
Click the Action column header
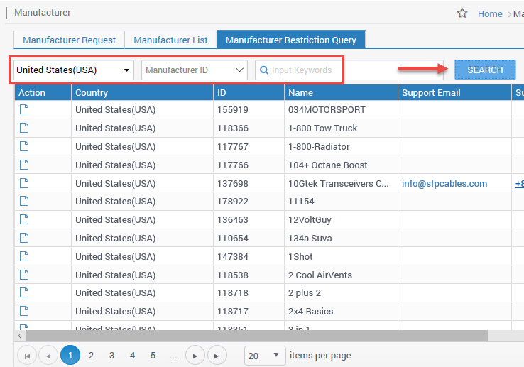[43, 92]
